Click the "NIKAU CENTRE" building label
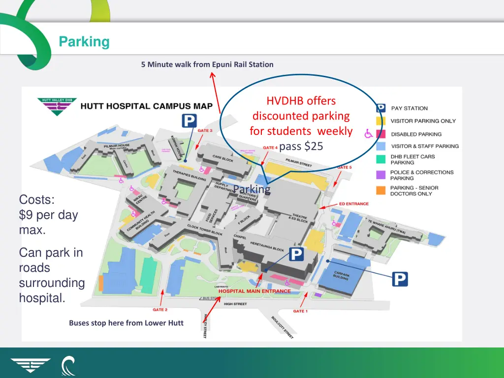The image size is (504, 378). 140,200
